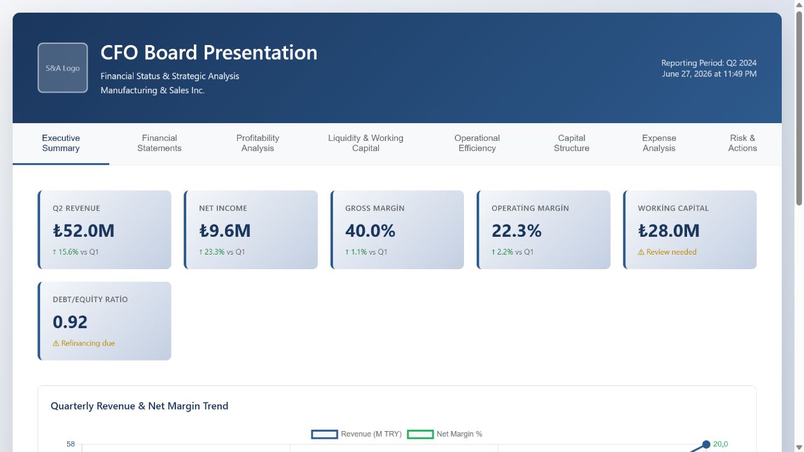The height and width of the screenshot is (452, 804).
Task: Click the revenue data point on chart line
Action: pos(706,444)
